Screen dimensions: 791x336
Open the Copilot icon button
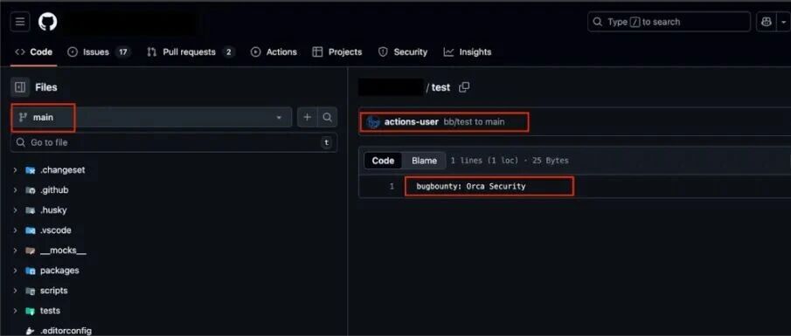(767, 22)
